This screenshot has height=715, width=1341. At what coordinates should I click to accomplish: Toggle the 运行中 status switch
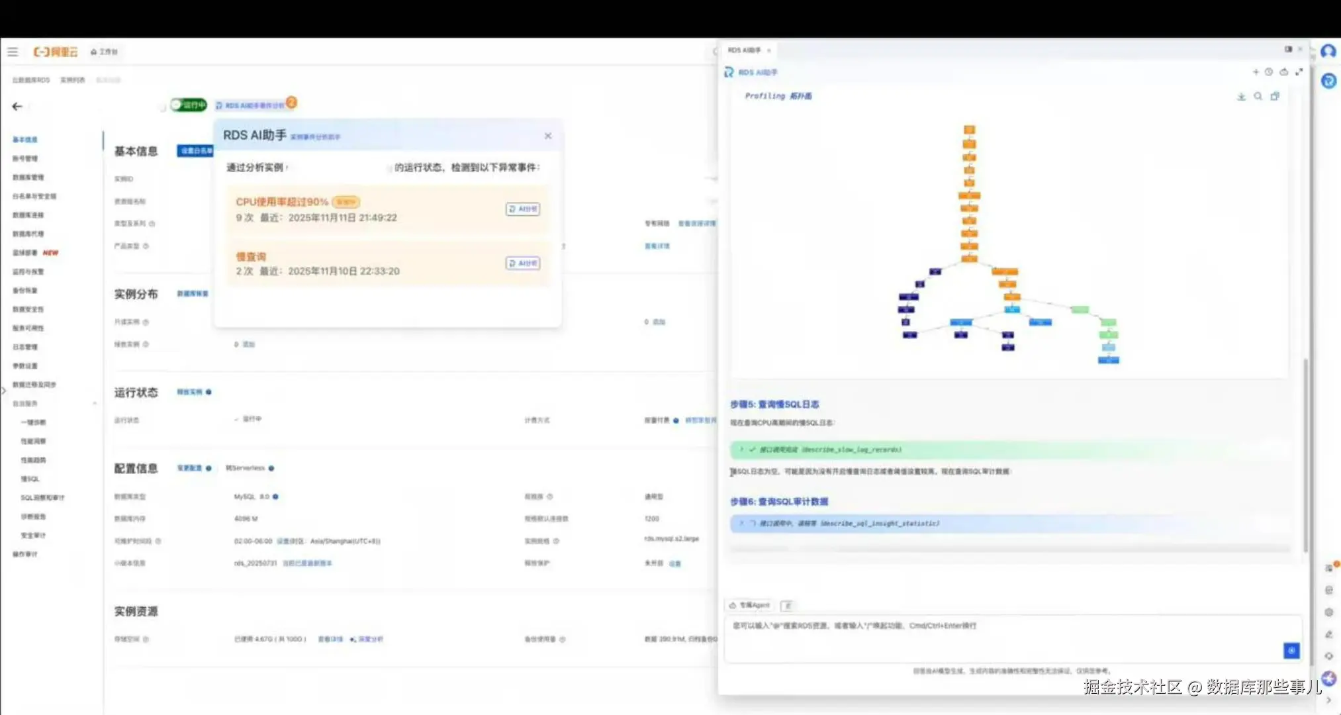(x=188, y=105)
